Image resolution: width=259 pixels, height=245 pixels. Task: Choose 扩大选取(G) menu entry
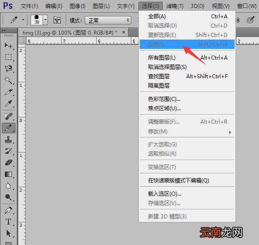188,145
